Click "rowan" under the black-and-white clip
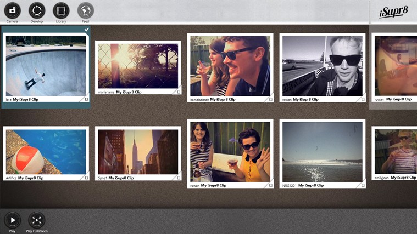 [x=287, y=100]
